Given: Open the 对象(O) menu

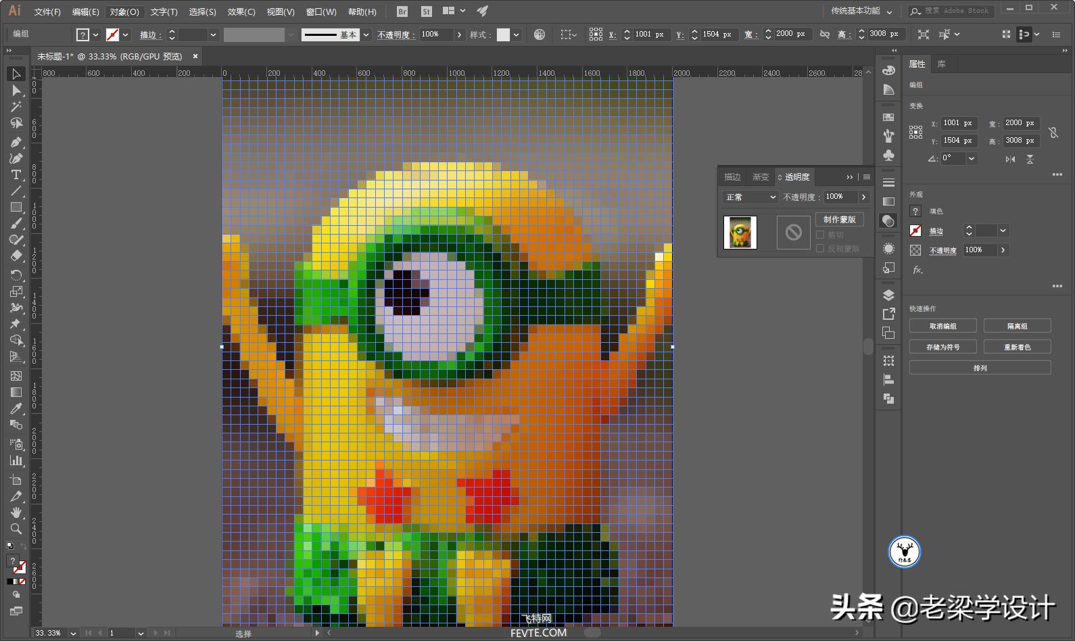Looking at the screenshot, I should (124, 11).
